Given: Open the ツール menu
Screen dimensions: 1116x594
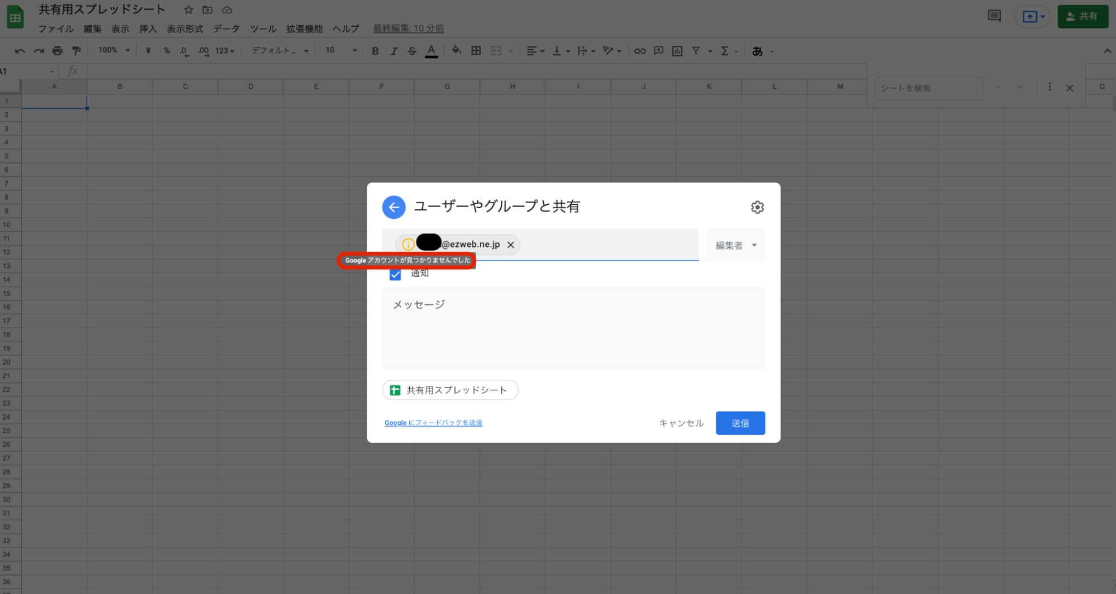Looking at the screenshot, I should 263,28.
